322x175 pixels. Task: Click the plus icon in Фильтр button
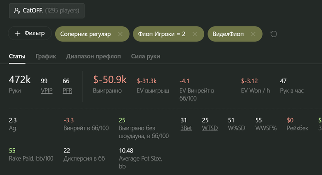point(17,33)
